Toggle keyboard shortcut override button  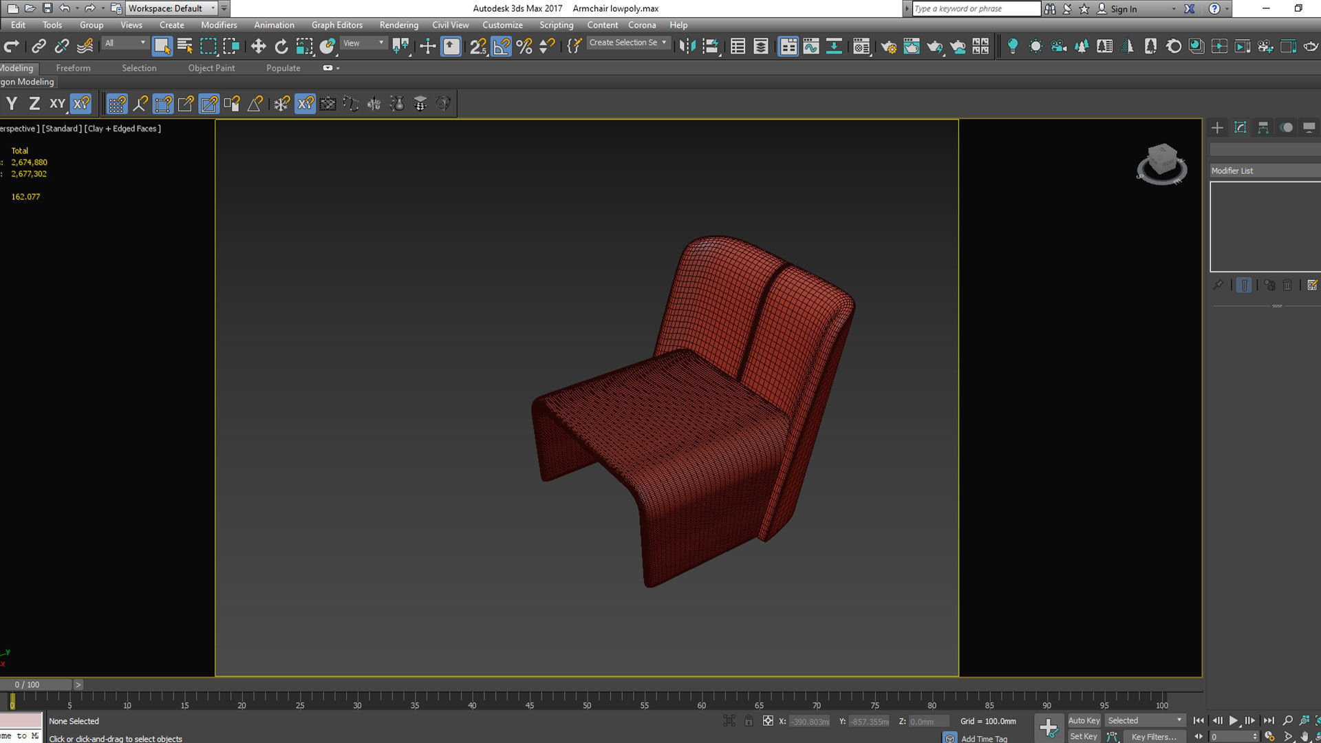[x=451, y=46]
